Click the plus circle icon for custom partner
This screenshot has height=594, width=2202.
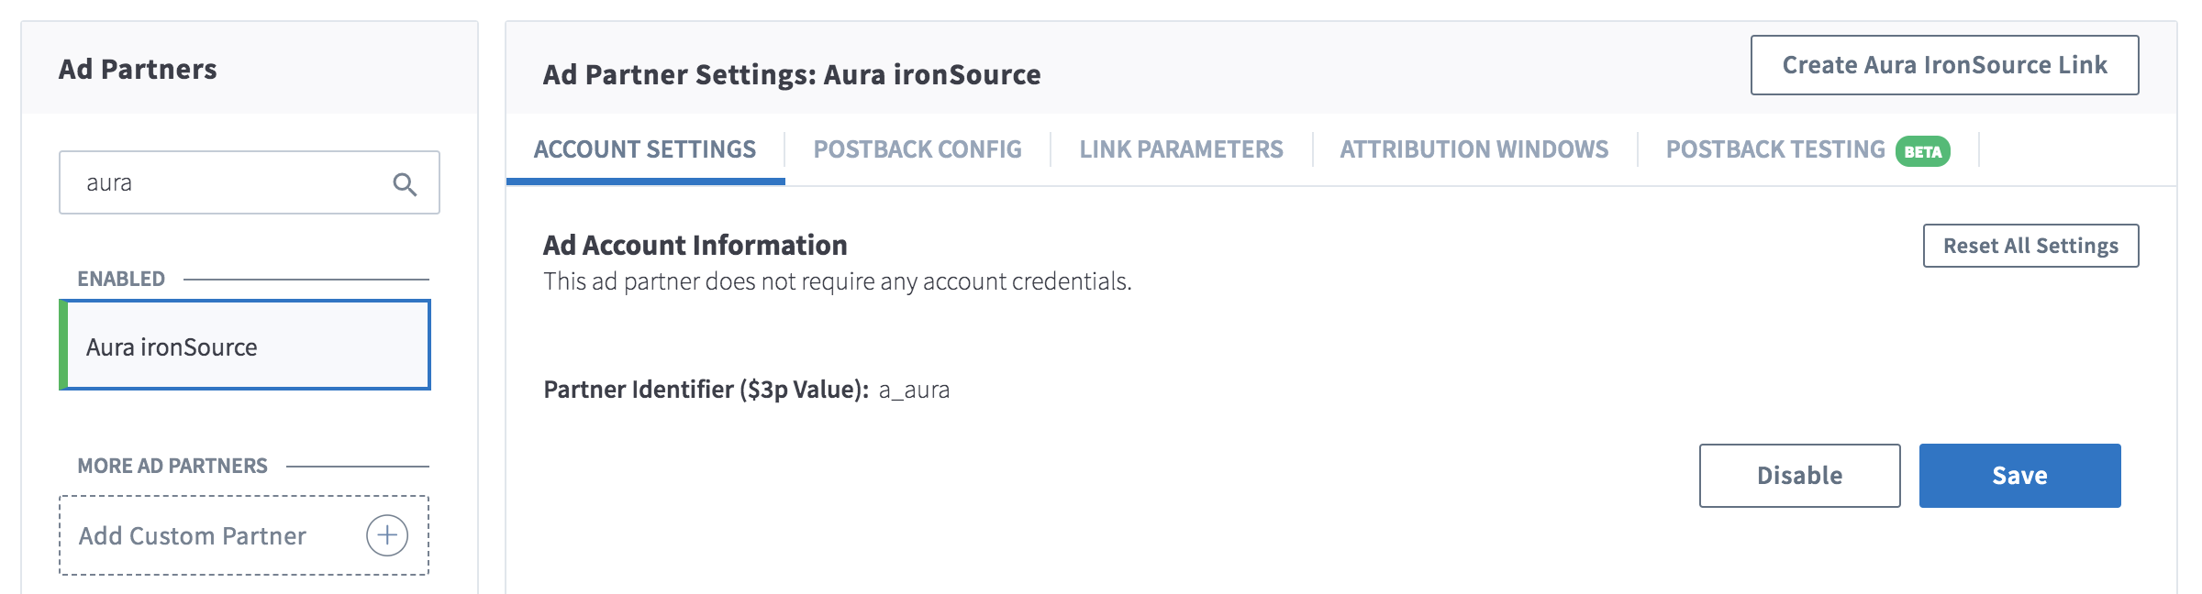tap(387, 535)
